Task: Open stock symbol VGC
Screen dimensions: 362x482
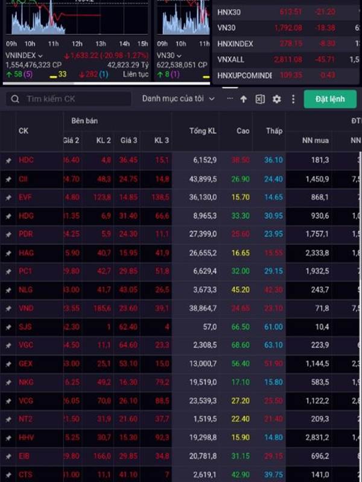Action: pos(26,345)
